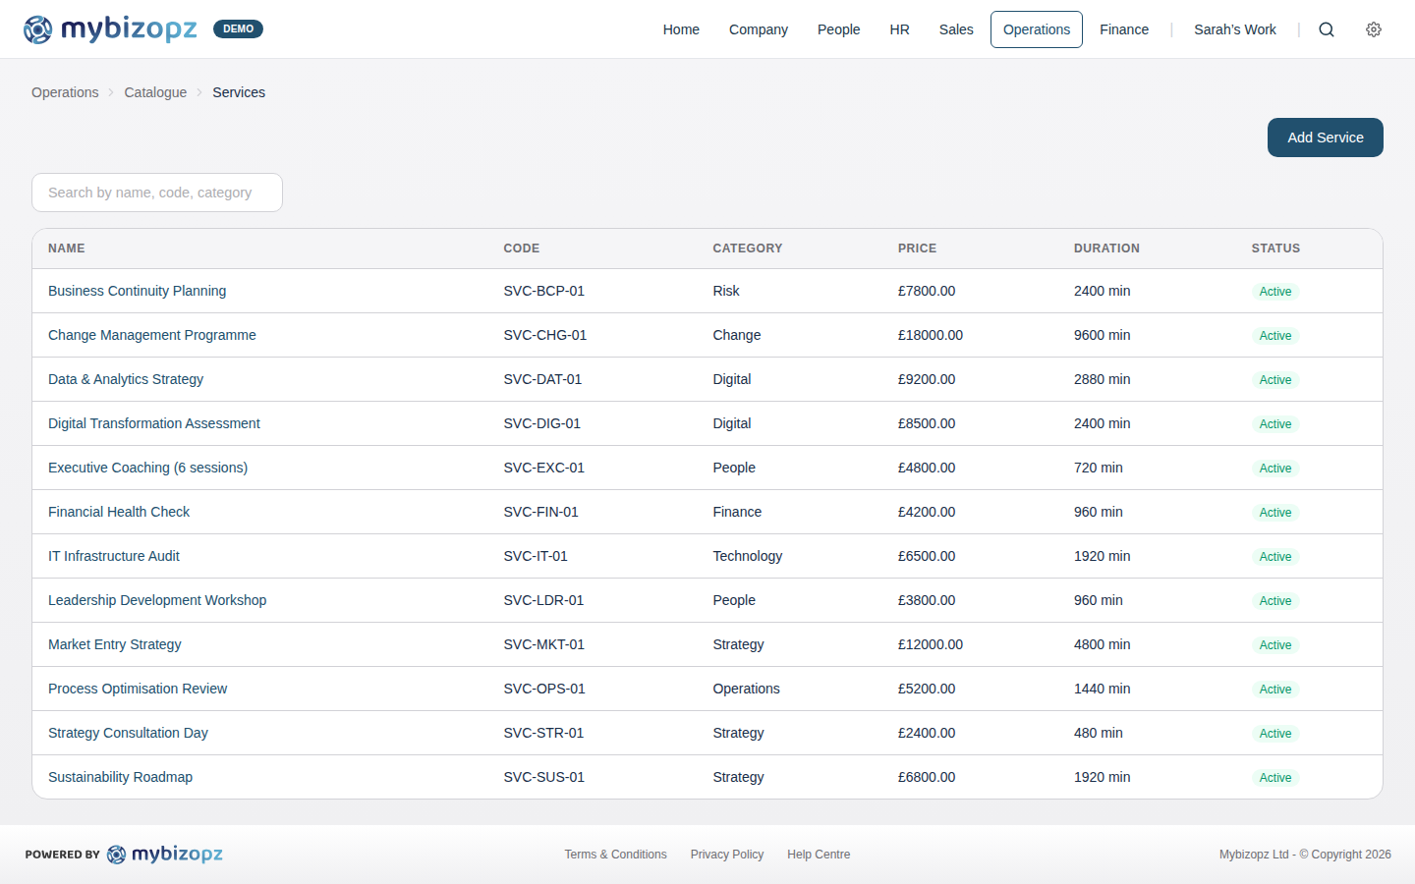Click duration 4800 min
The image size is (1415, 884).
[x=1103, y=644]
